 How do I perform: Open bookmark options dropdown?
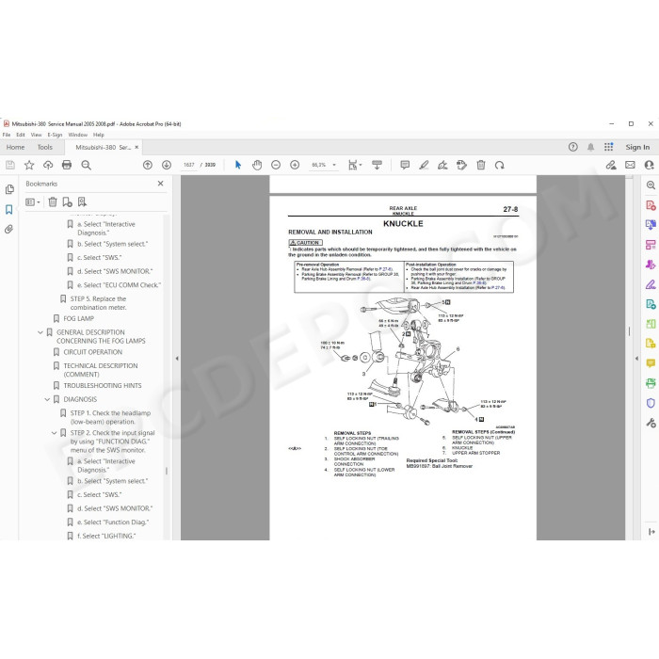pyautogui.click(x=33, y=202)
